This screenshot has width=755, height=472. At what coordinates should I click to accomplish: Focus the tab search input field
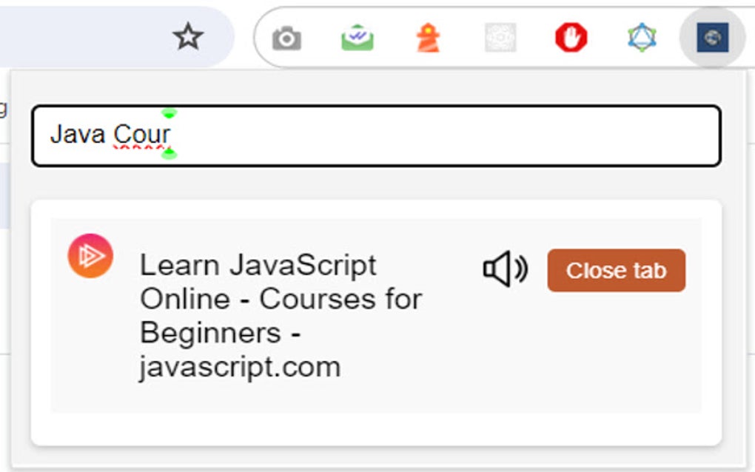click(x=444, y=135)
